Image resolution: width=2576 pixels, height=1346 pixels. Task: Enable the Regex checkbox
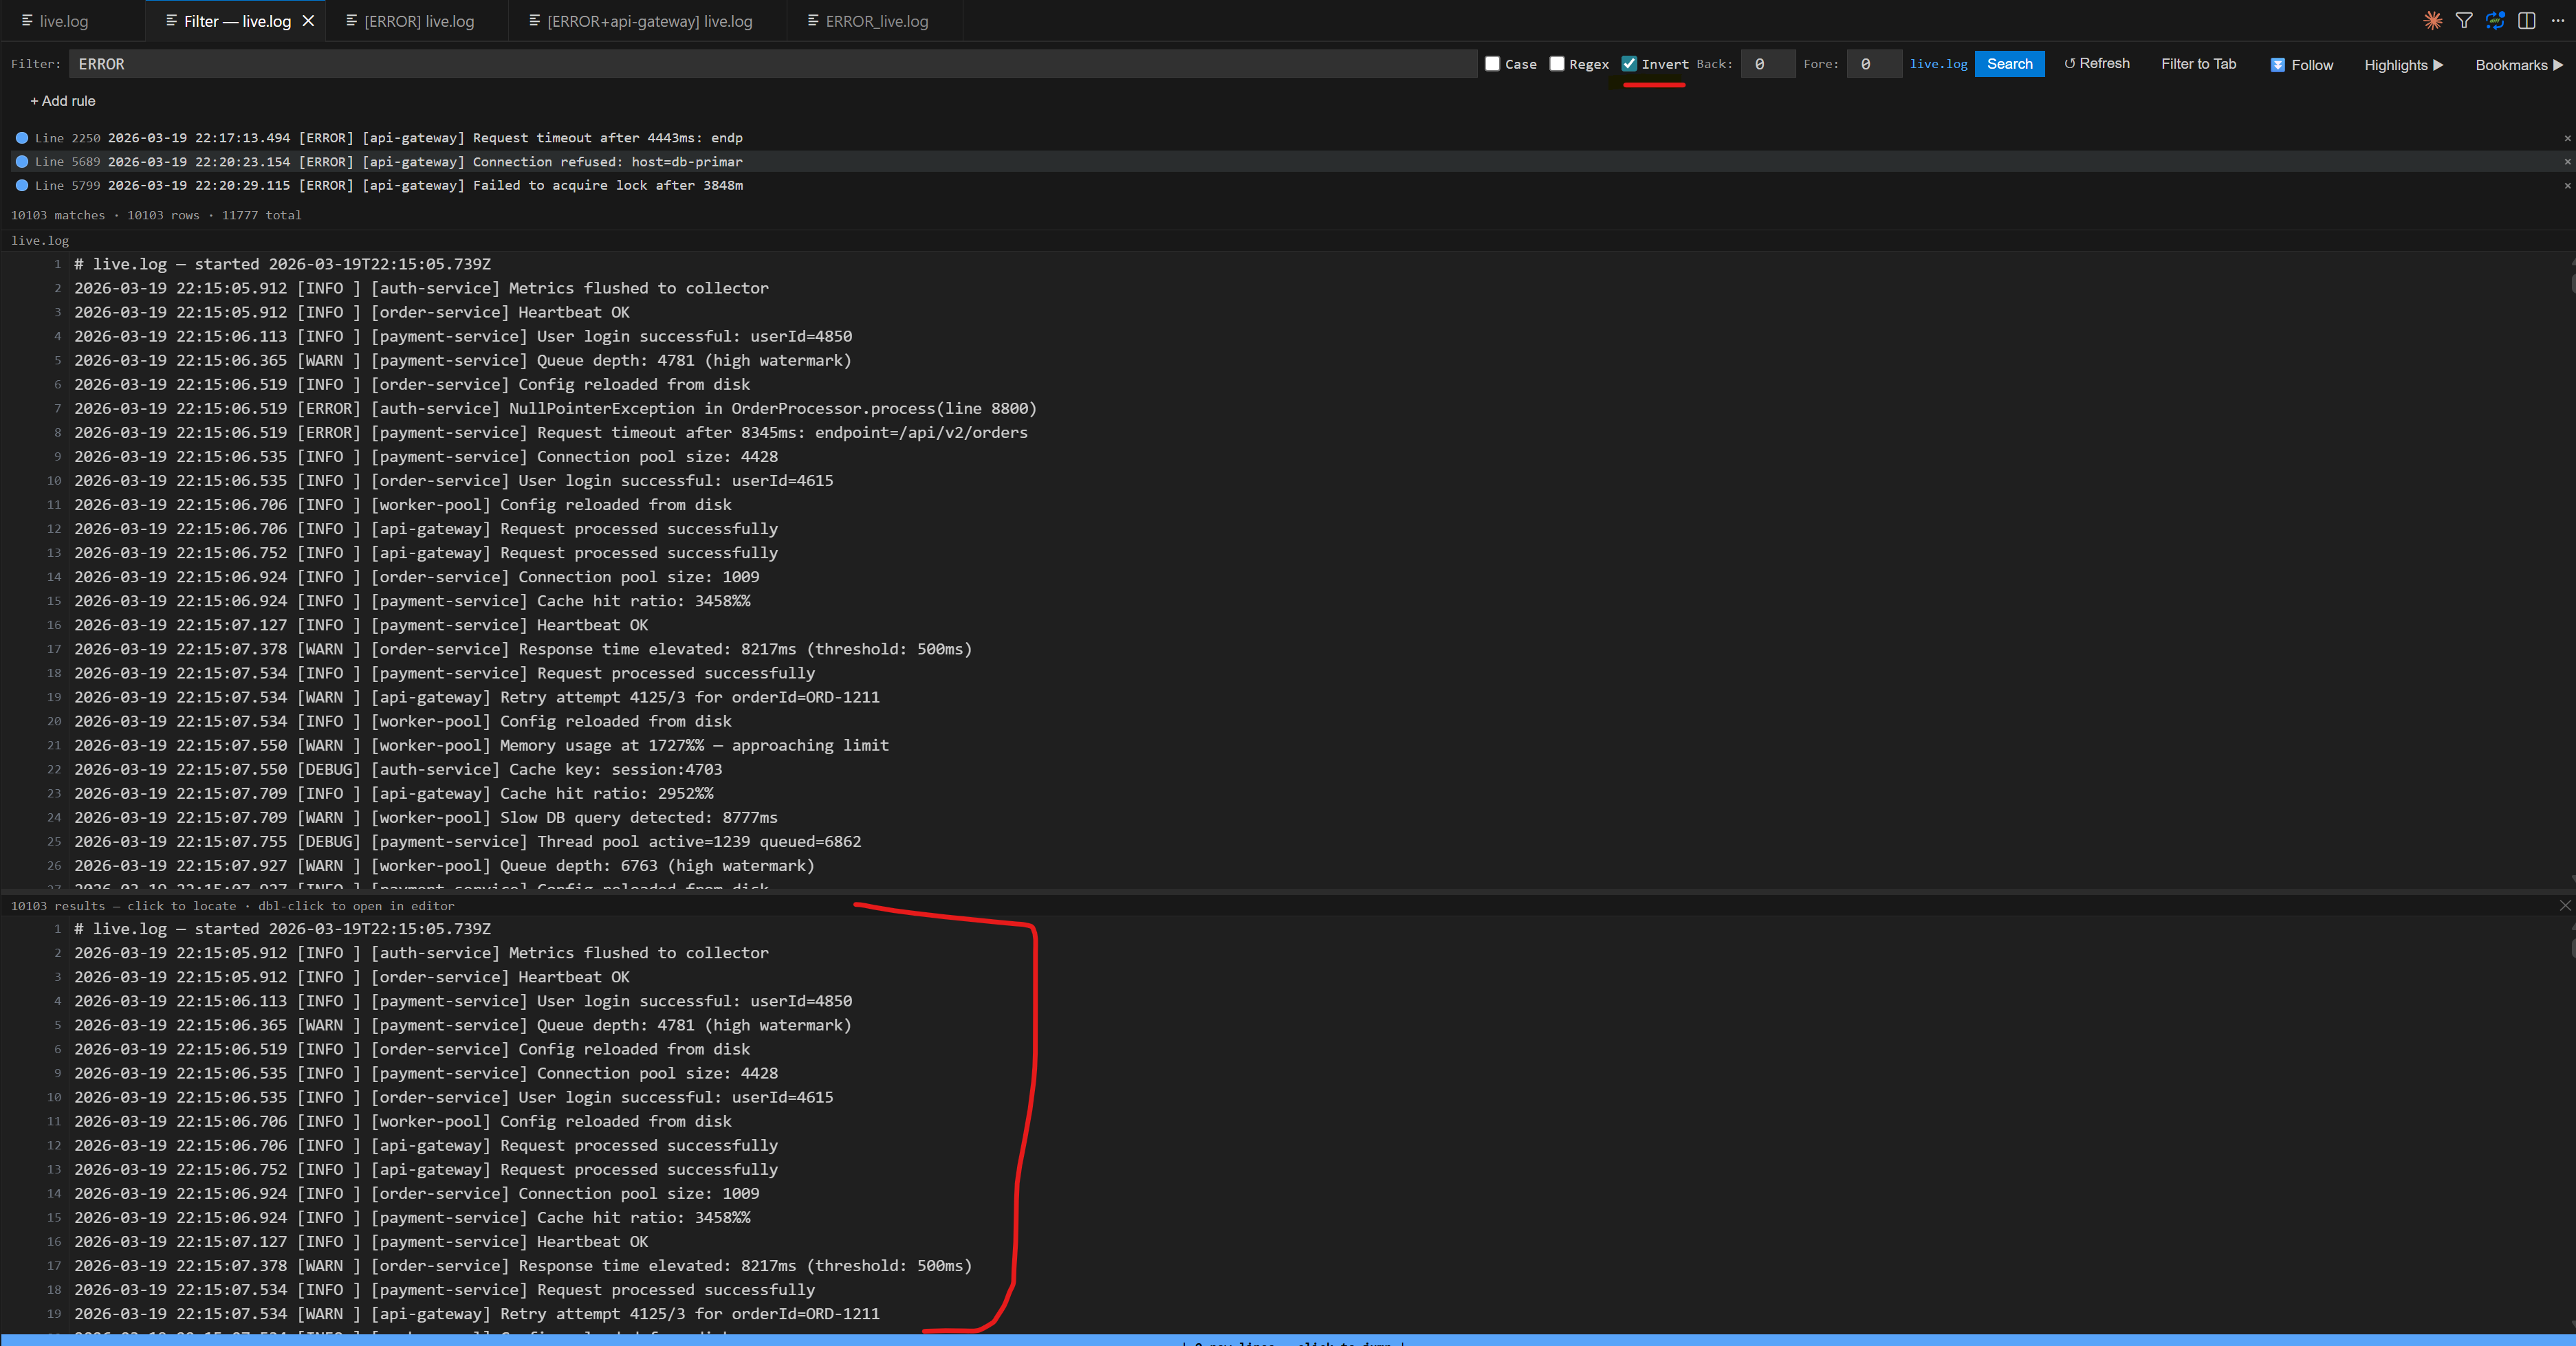click(x=1556, y=64)
